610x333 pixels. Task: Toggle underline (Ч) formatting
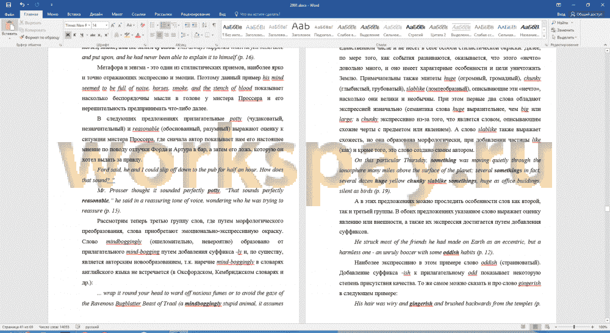click(82, 35)
